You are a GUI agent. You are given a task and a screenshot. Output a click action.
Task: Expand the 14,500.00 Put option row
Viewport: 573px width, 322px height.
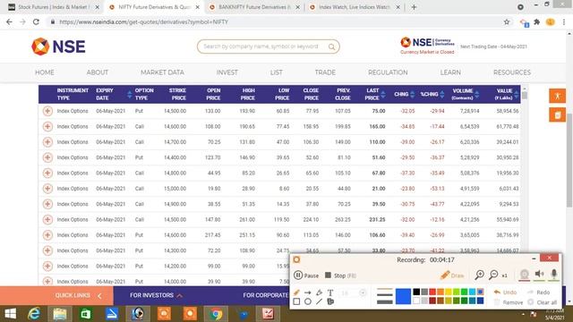[x=47, y=111]
